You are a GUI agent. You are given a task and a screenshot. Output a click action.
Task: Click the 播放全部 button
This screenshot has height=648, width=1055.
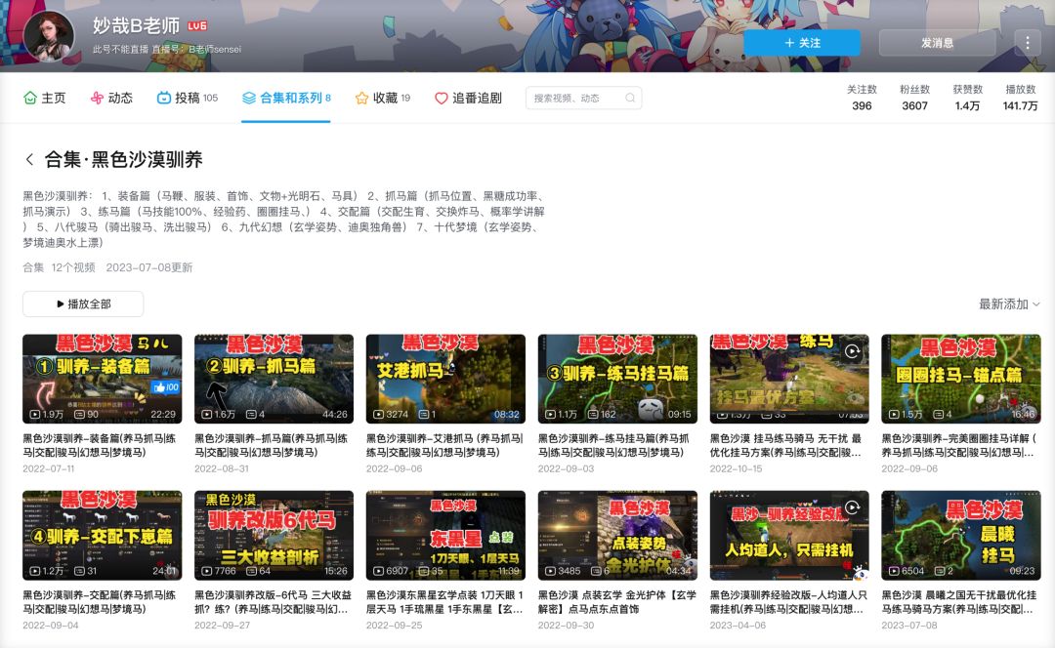point(83,304)
